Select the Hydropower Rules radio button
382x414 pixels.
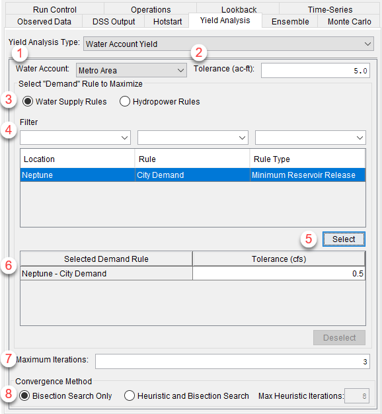click(x=125, y=101)
